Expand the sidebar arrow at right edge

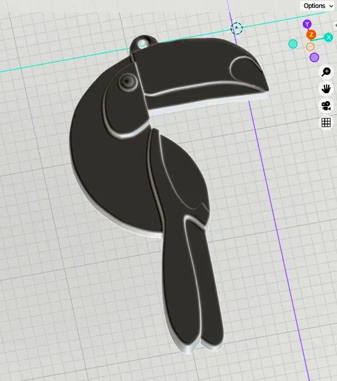(336, 25)
